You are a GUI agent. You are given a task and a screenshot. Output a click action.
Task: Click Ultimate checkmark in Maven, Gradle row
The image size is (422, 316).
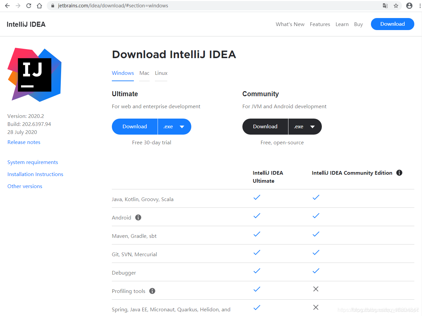tap(257, 234)
